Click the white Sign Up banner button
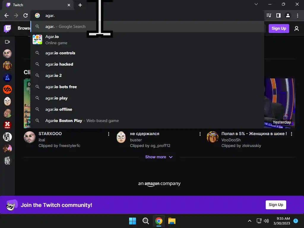The width and height of the screenshot is (304, 228). tap(276, 205)
